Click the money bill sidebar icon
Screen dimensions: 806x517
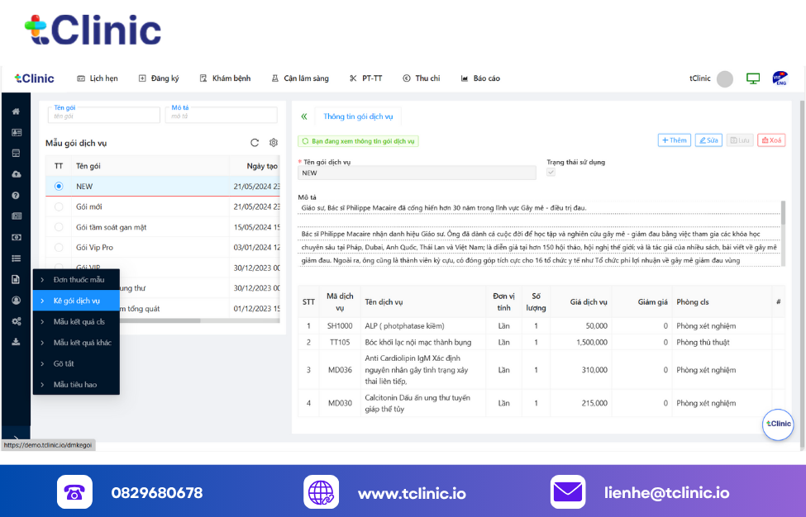[x=16, y=237]
